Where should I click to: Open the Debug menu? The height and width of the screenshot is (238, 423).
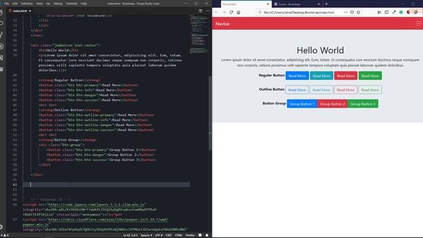point(58,3)
